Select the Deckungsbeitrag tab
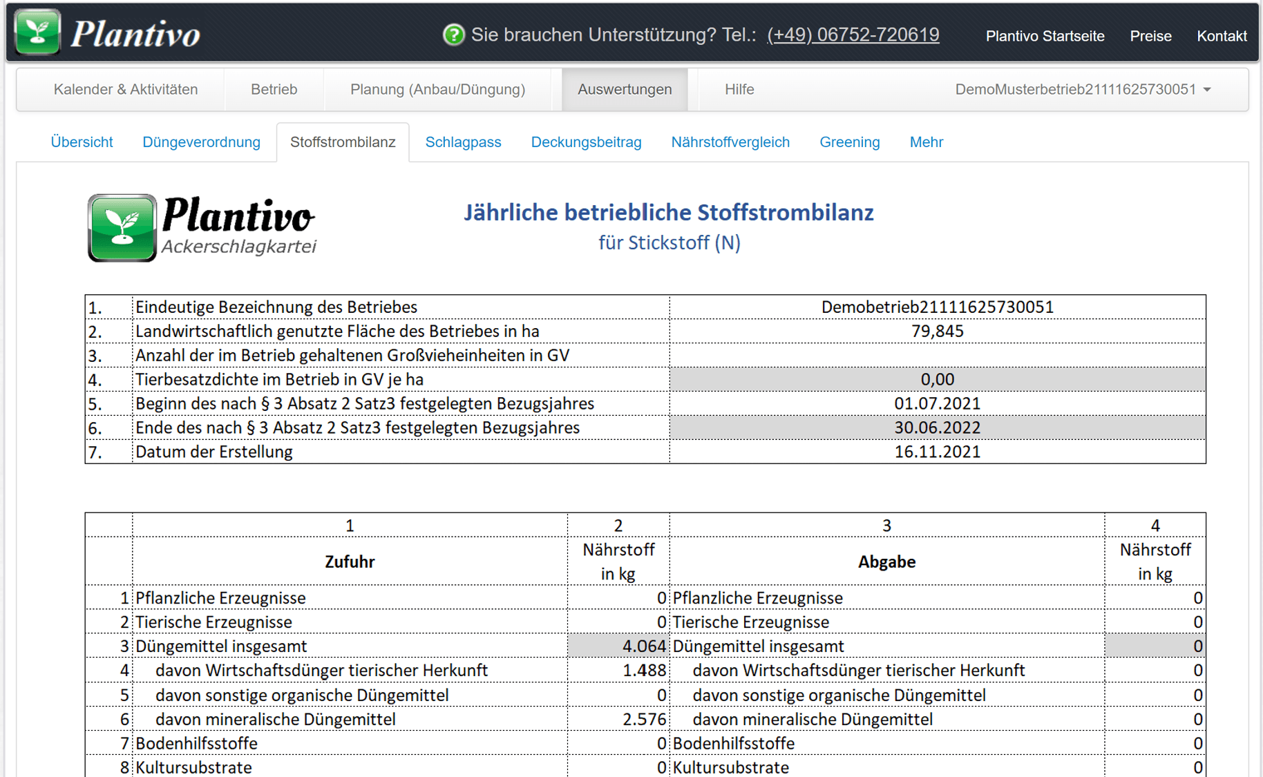This screenshot has width=1263, height=777. coord(586,142)
